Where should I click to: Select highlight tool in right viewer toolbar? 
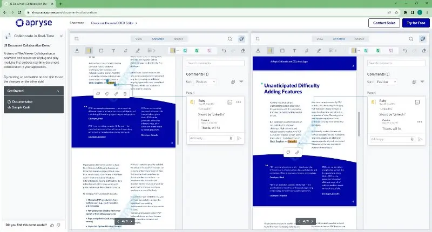pyautogui.click(x=270, y=51)
